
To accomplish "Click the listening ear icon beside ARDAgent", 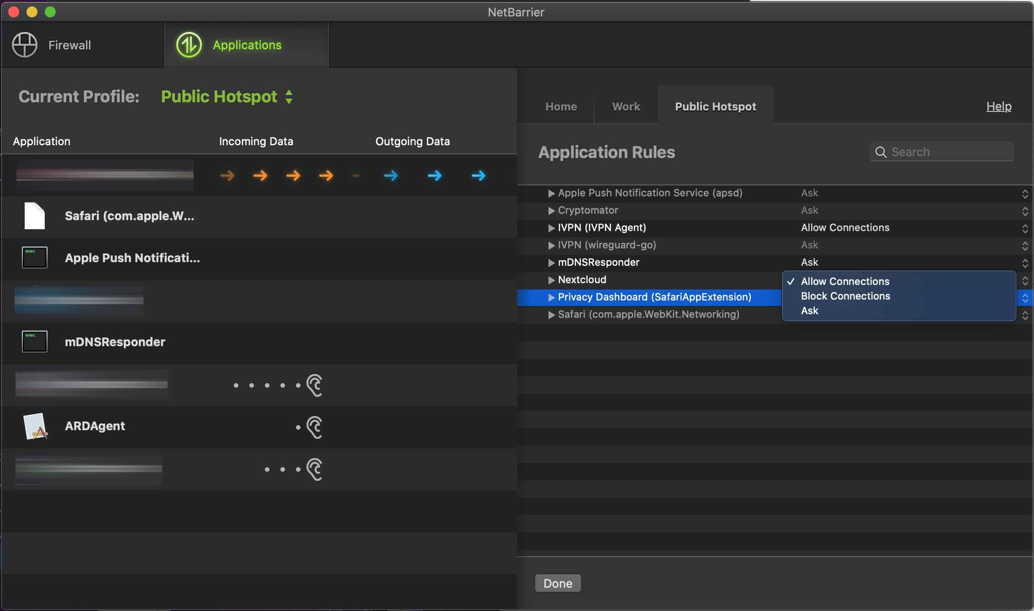I will tap(314, 427).
